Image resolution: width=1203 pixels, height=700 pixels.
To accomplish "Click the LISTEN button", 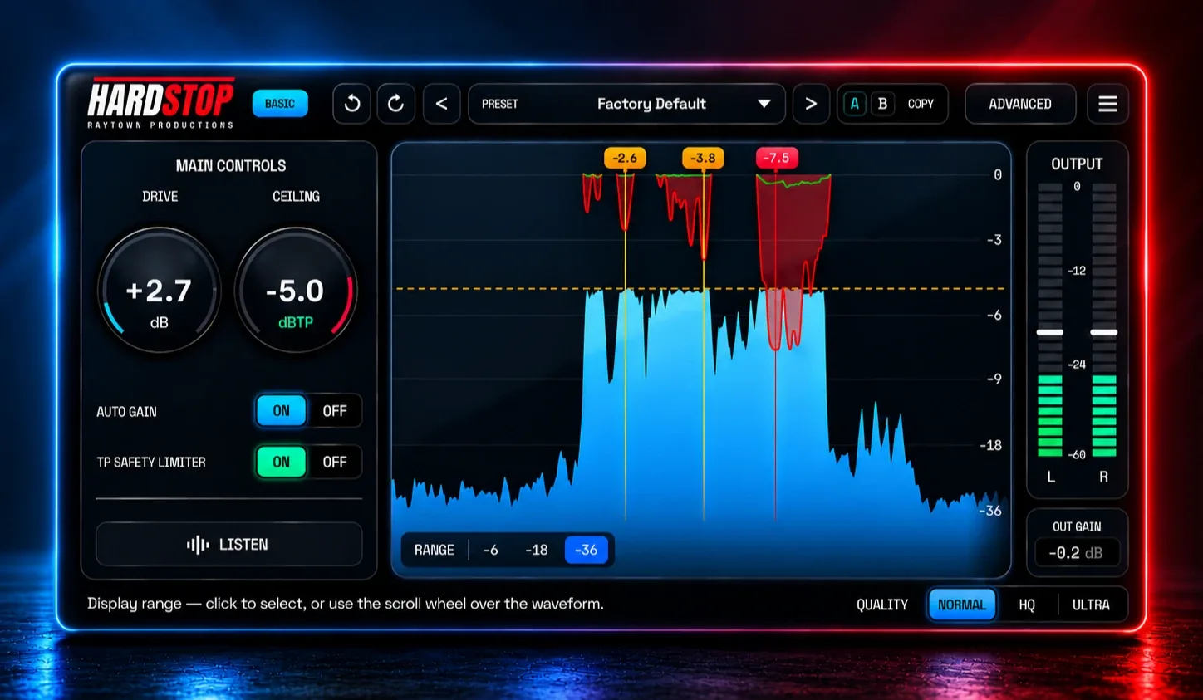I will [228, 545].
